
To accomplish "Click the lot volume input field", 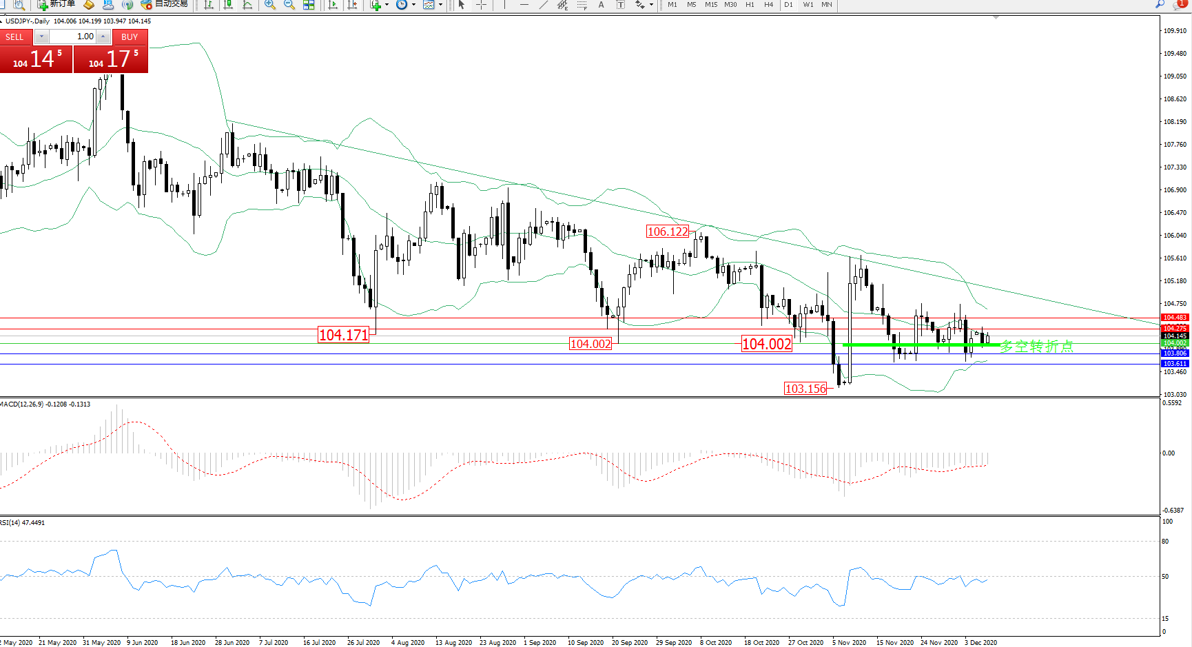I will 72,37.
